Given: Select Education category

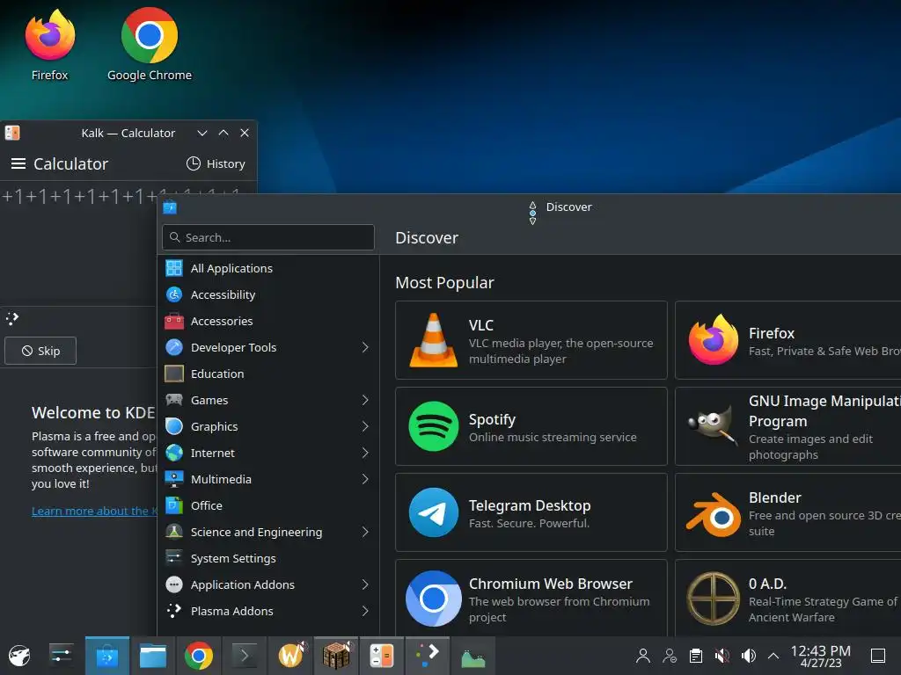Looking at the screenshot, I should pos(268,374).
